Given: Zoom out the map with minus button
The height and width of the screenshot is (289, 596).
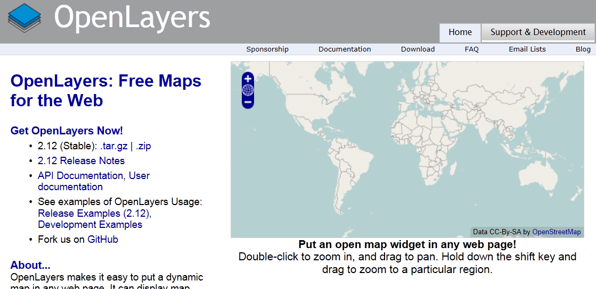Looking at the screenshot, I should click(x=248, y=101).
